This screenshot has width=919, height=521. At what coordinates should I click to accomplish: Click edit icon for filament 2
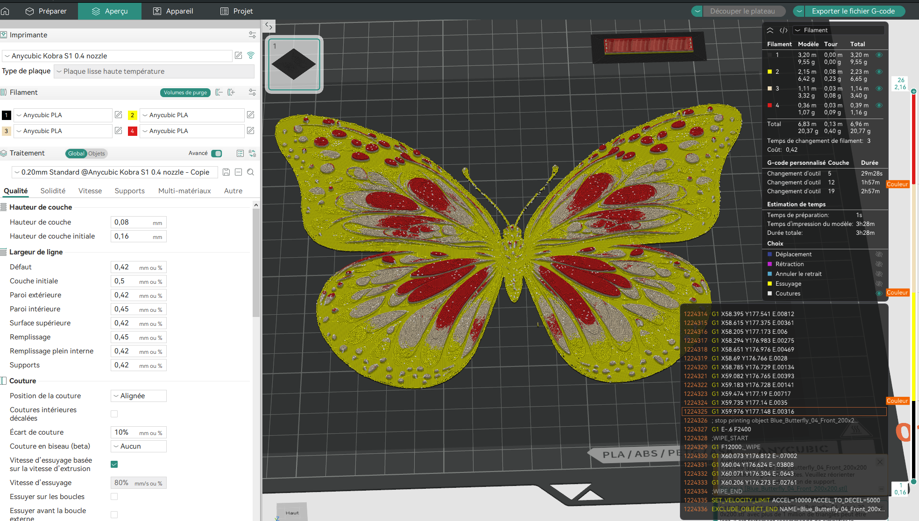tap(250, 115)
